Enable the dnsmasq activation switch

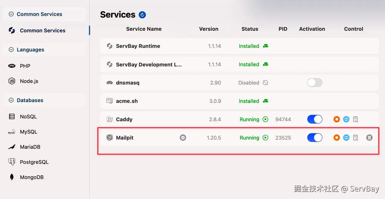[315, 82]
